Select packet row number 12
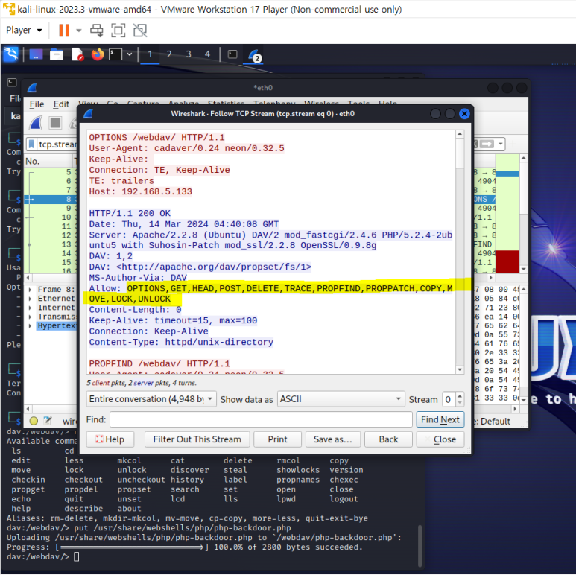This screenshot has height=575, width=576. pos(51,235)
